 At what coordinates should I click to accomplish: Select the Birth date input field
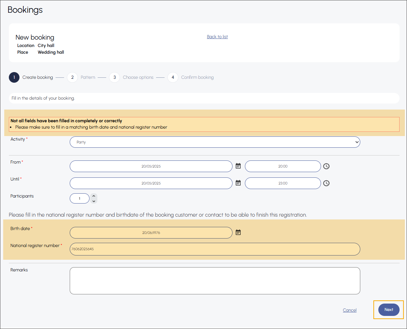coord(151,233)
